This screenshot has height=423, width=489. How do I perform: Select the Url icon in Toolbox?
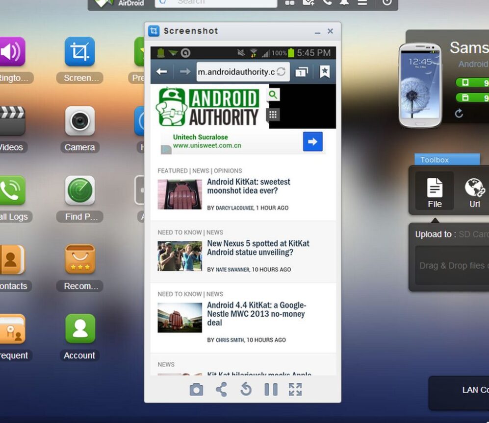[473, 191]
